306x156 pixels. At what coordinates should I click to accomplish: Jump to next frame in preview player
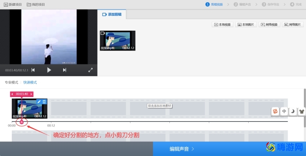(x=65, y=70)
